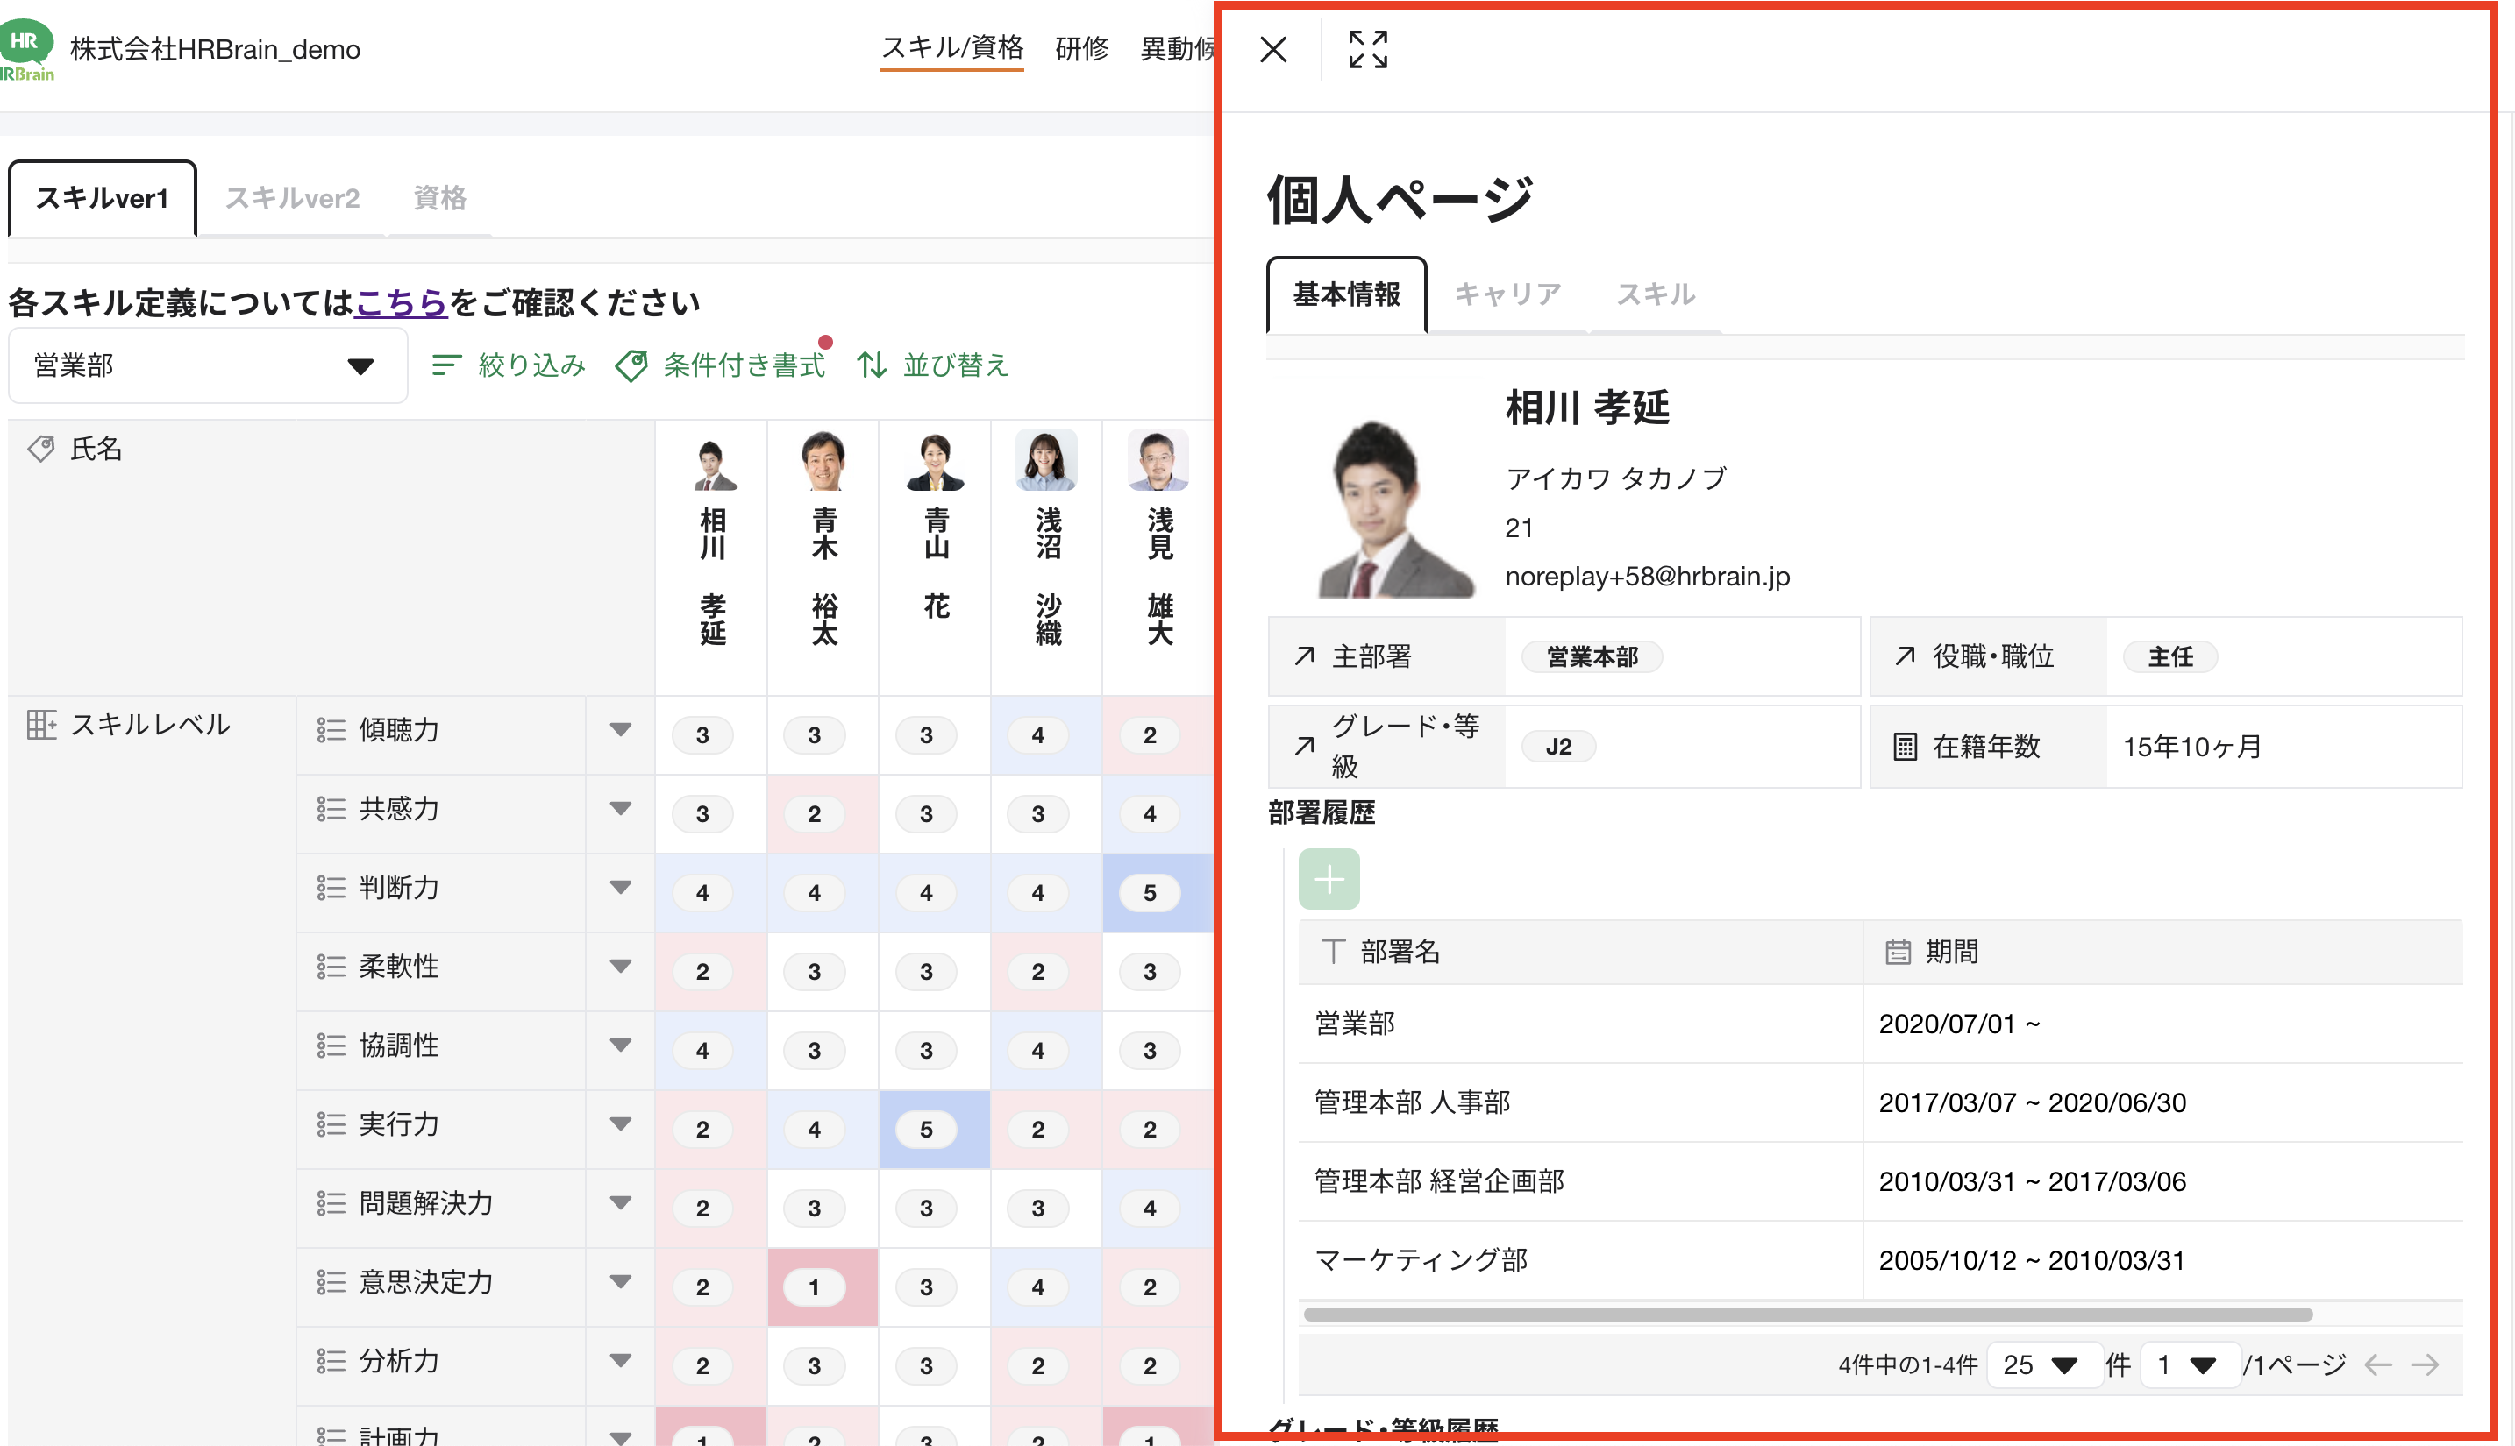Image resolution: width=2515 pixels, height=1446 pixels.
Task: Switch to the キャリア tab on the personal page
Action: 1507,293
